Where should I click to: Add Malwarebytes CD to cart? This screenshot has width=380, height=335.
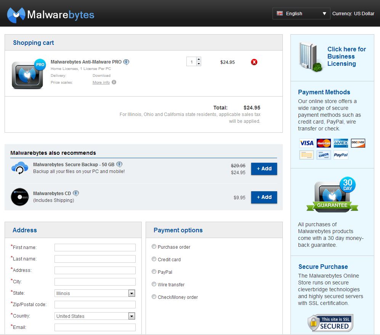click(264, 197)
